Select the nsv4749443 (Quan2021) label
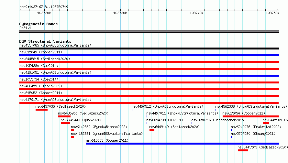 pos(81,120)
